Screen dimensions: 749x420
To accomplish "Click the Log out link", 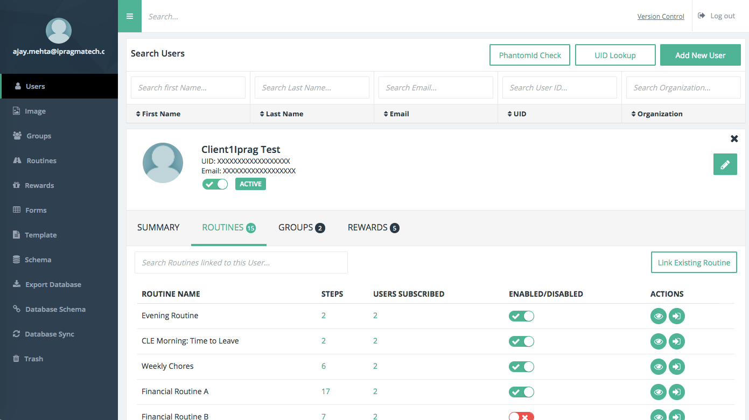I will click(x=717, y=16).
